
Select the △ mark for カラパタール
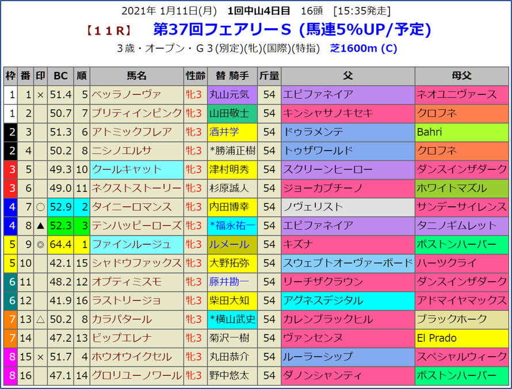[40, 319]
